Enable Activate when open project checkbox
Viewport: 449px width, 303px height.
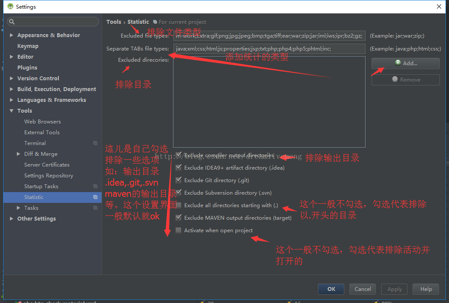tap(178, 230)
